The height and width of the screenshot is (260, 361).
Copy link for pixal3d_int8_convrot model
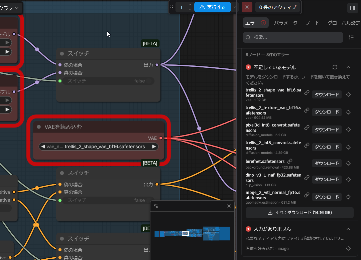click(307, 127)
